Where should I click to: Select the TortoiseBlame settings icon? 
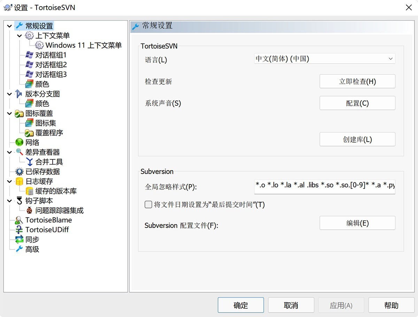(19, 220)
